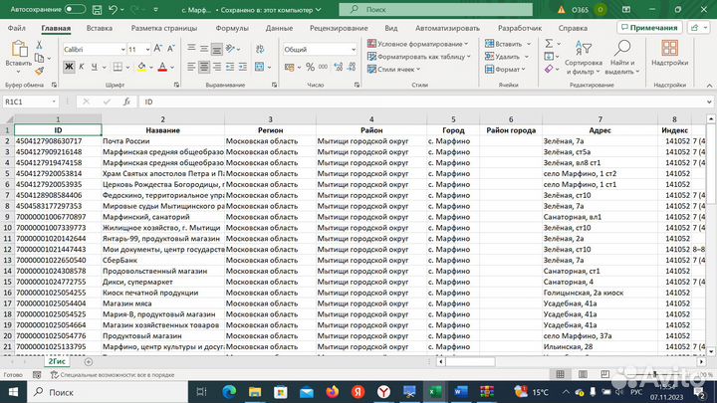The image size is (717, 403).
Task: Open the font size 11 dropdown
Action: click(x=147, y=49)
